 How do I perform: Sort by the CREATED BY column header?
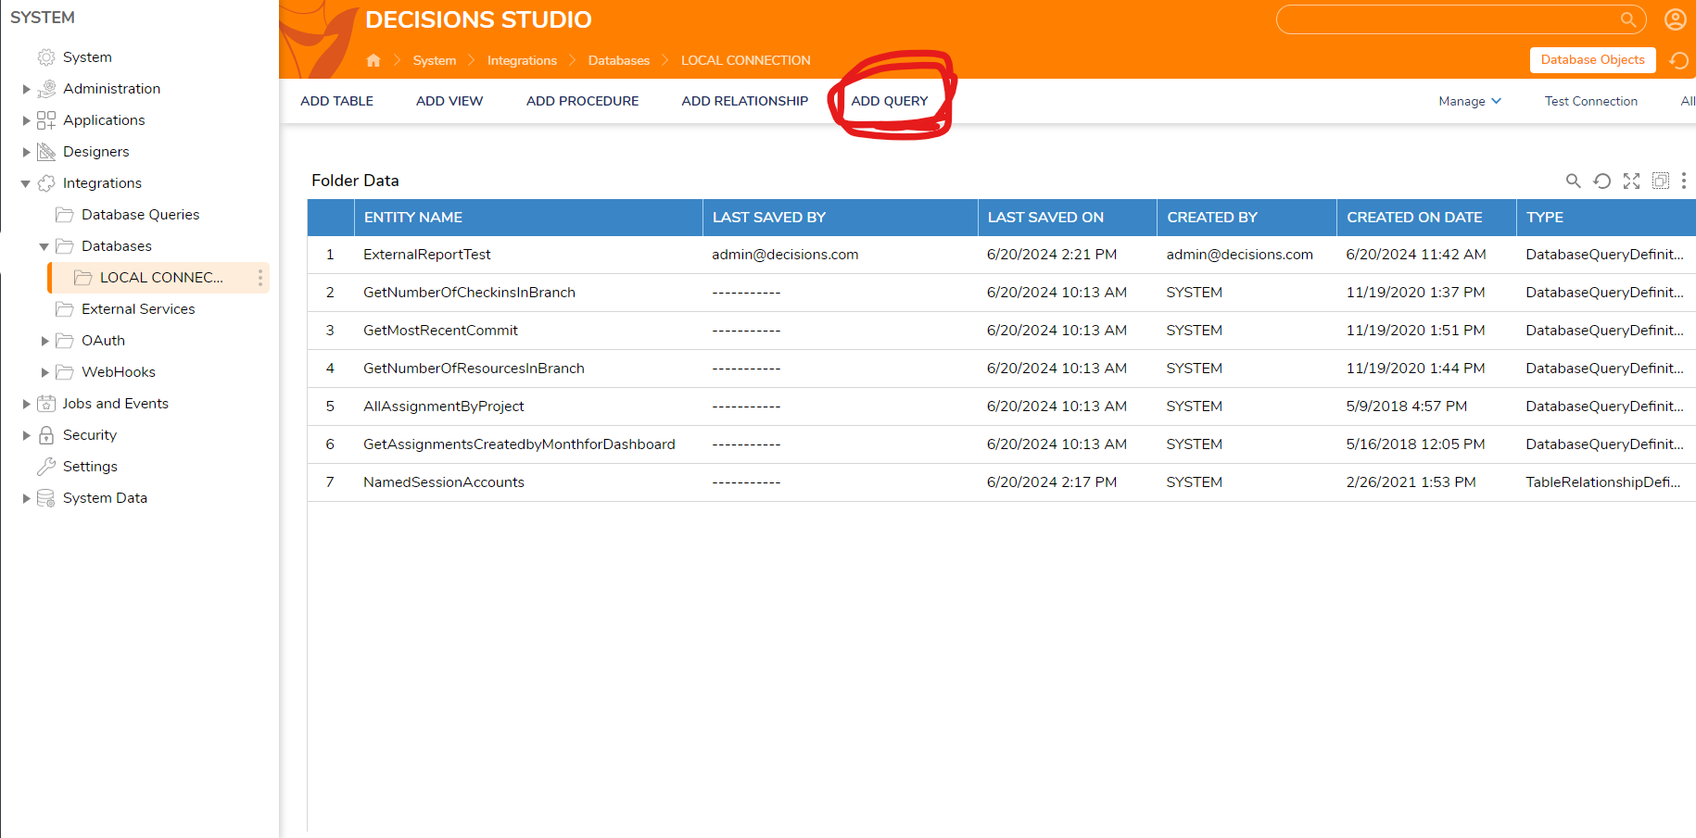click(1247, 218)
